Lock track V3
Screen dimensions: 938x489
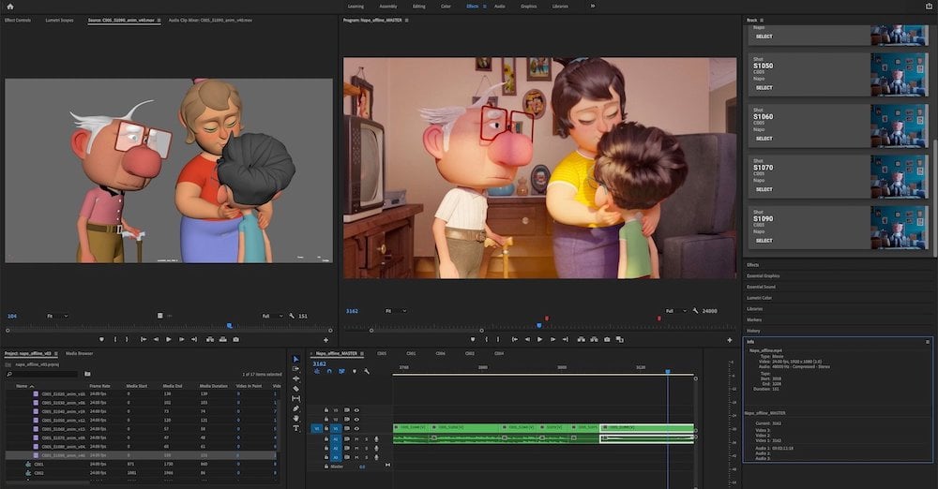[x=326, y=410]
